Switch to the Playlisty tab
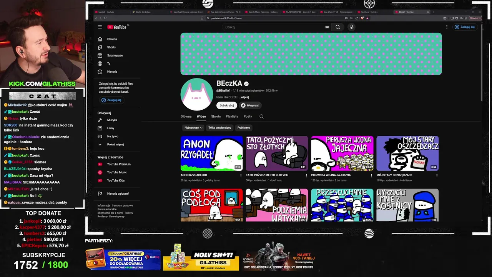492x277 pixels. click(x=232, y=117)
